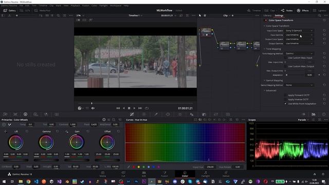Switch to the Library tab
The image size is (329, 185).
[267, 15]
